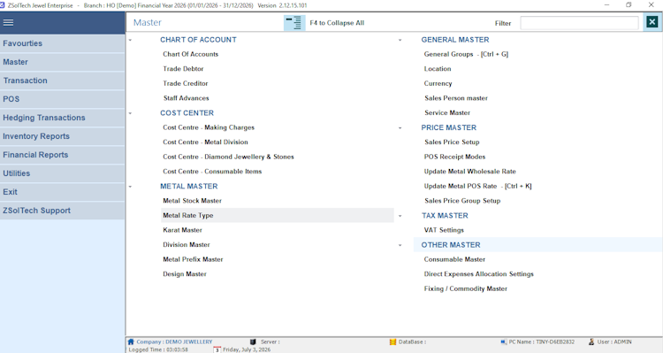Screen dimensions: 663x353
Task: Collapse the CHART OF ACCOUNT section arrow
Action: (x=130, y=40)
